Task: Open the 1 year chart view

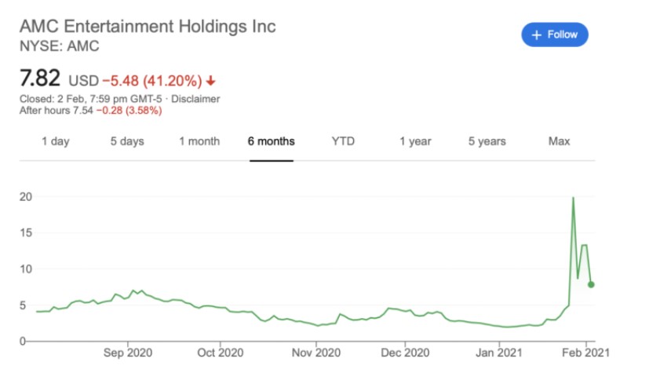Action: (415, 141)
